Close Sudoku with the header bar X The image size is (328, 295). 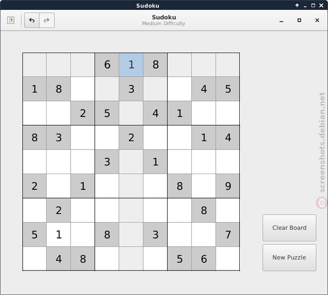(317, 20)
